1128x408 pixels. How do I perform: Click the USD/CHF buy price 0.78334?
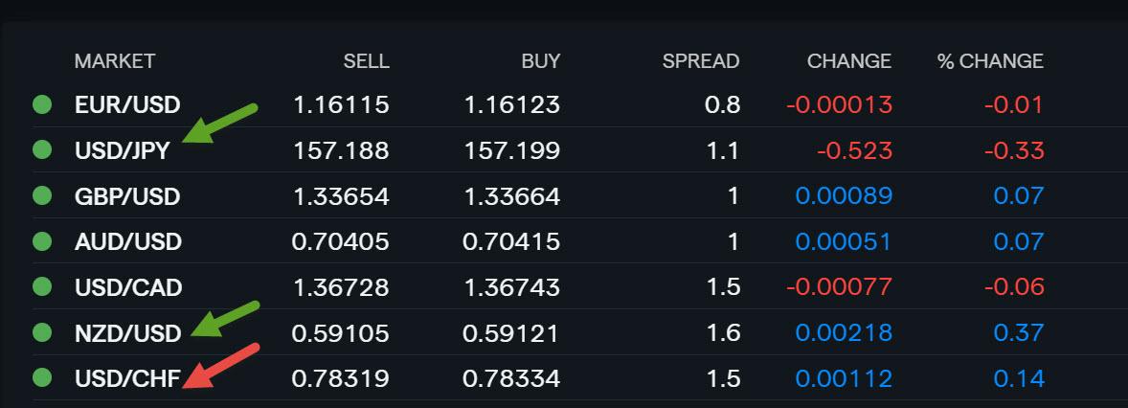pyautogui.click(x=511, y=378)
